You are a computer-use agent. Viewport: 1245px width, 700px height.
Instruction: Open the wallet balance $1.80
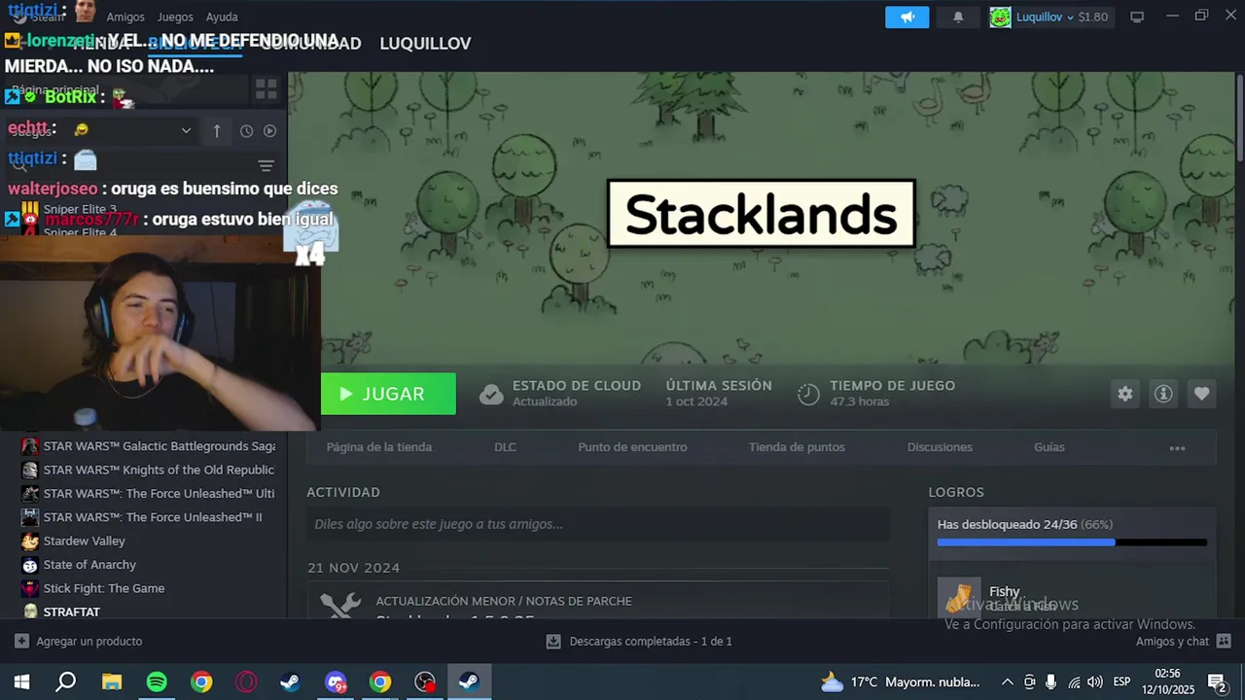1093,17
